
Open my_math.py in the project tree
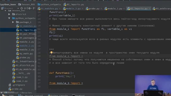pyautogui.click(x=24, y=54)
